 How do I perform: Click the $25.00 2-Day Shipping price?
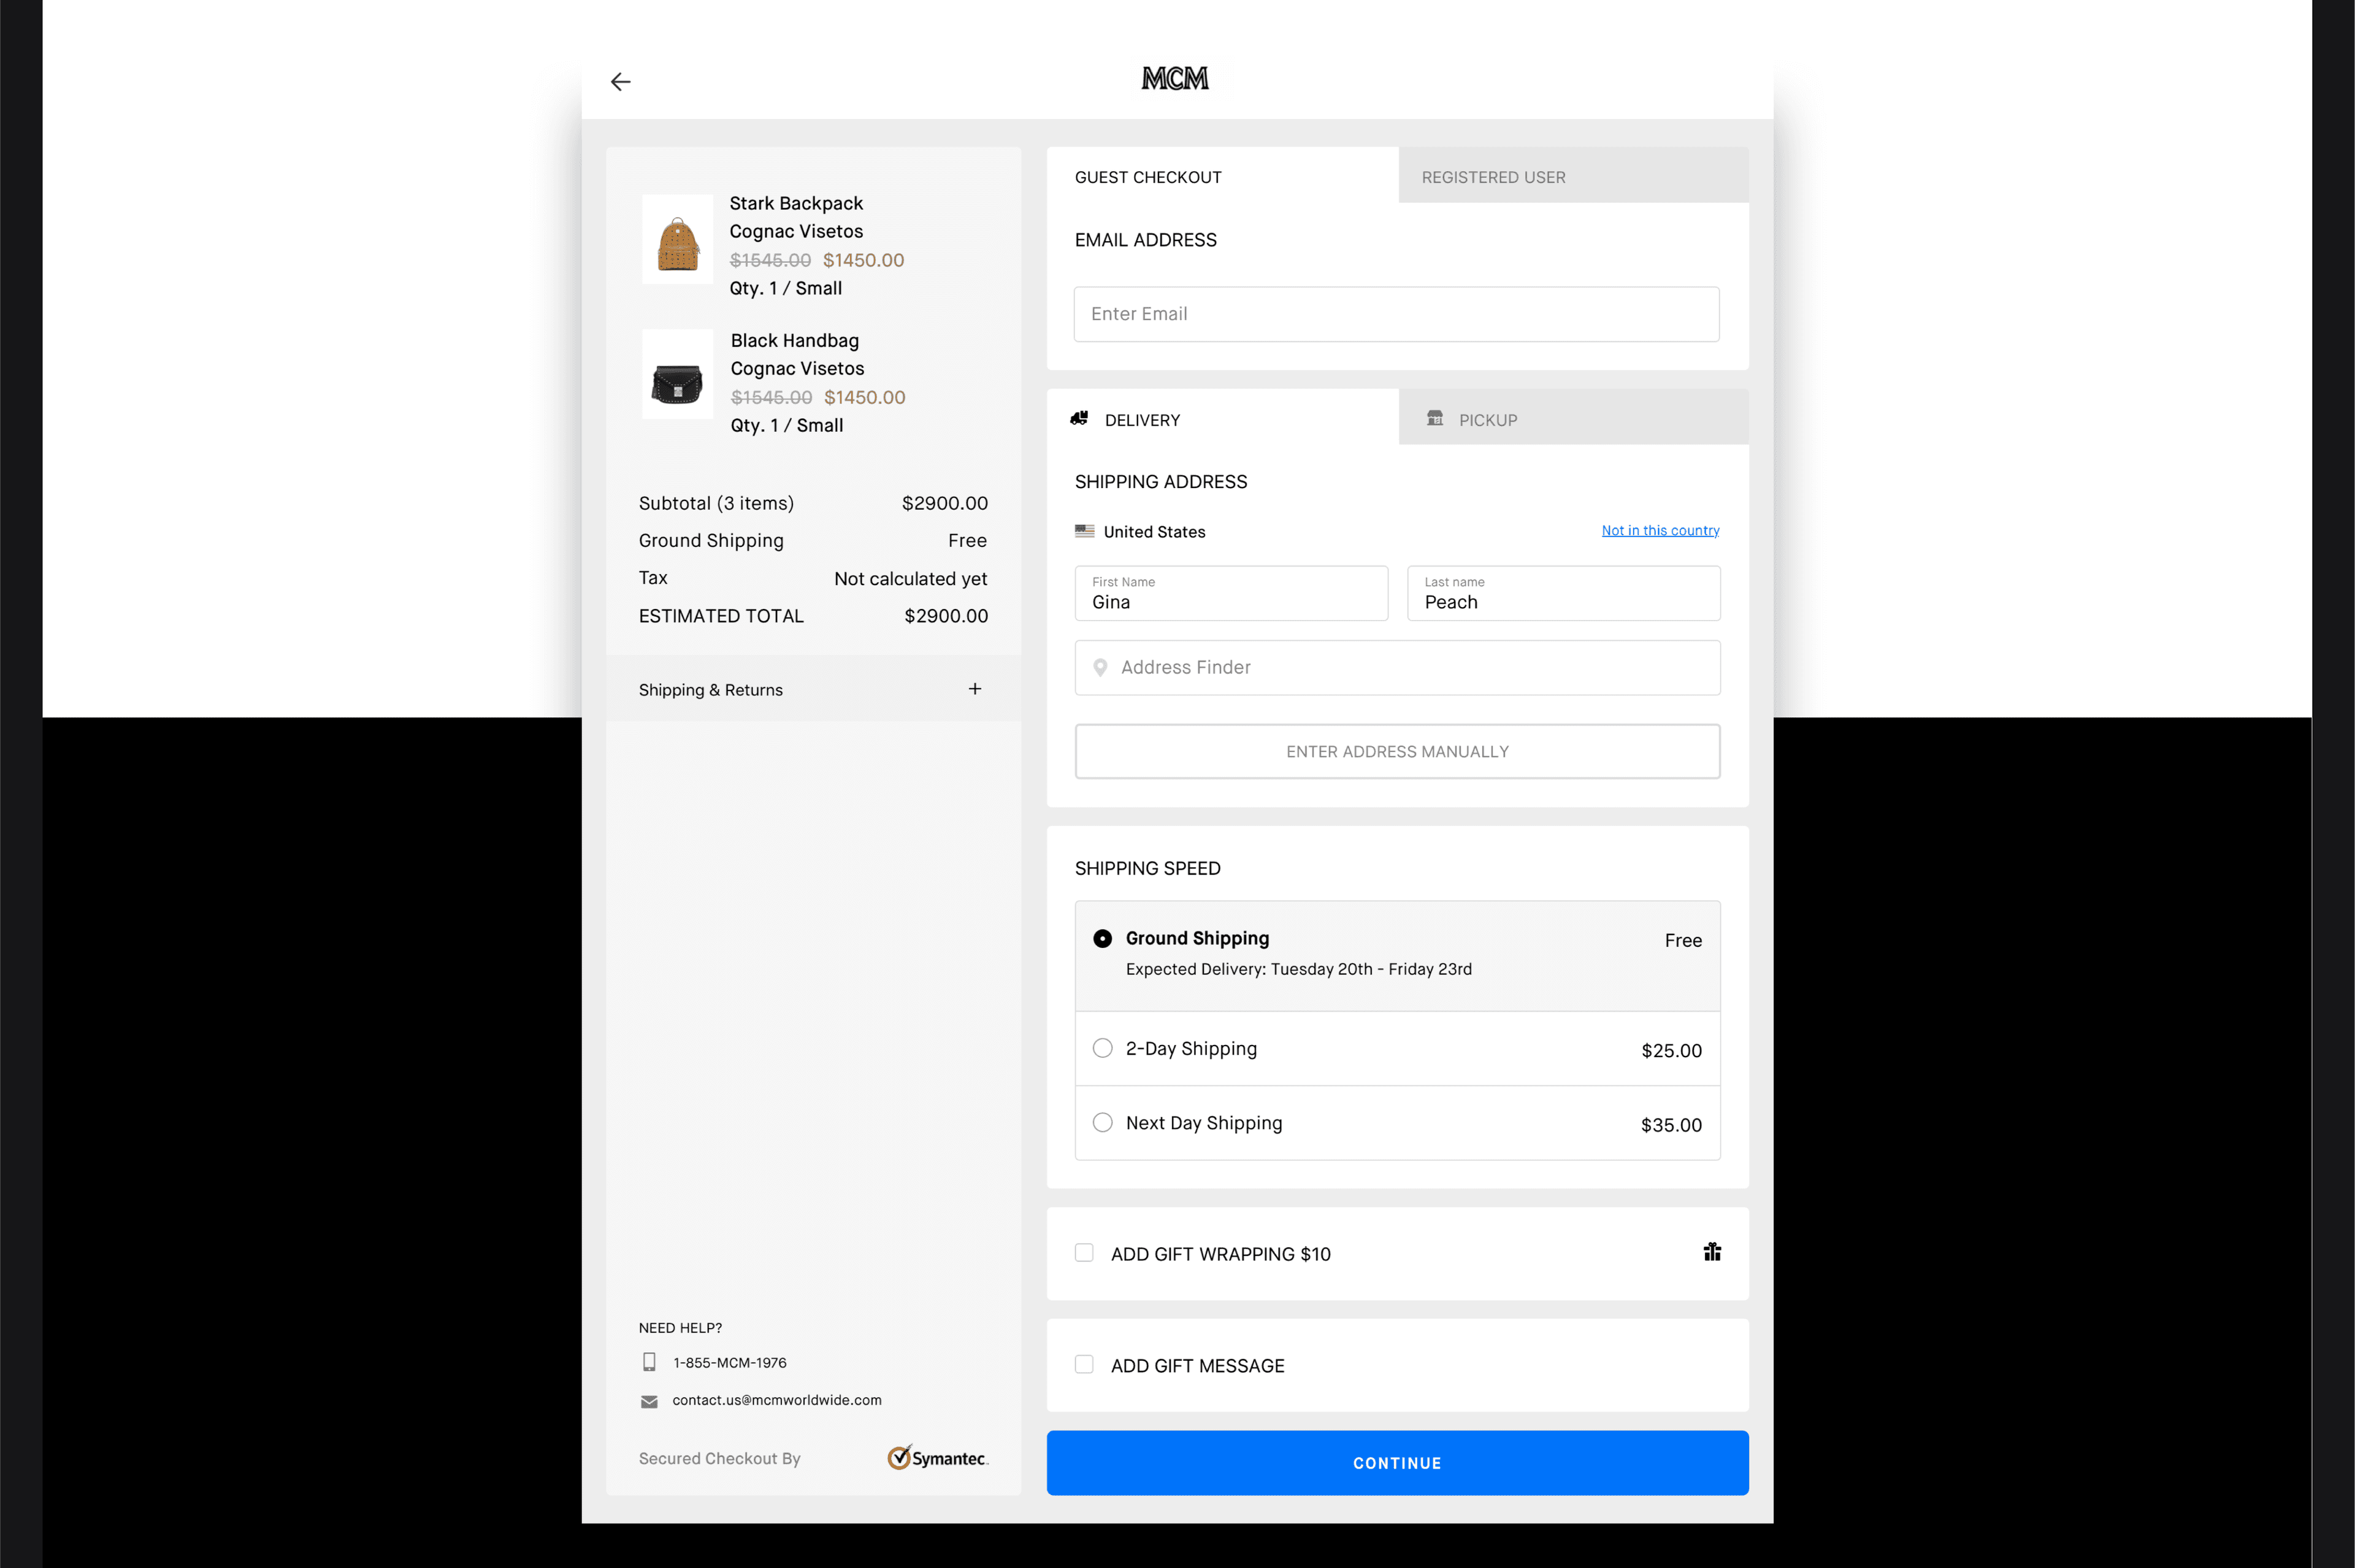1671,1050
